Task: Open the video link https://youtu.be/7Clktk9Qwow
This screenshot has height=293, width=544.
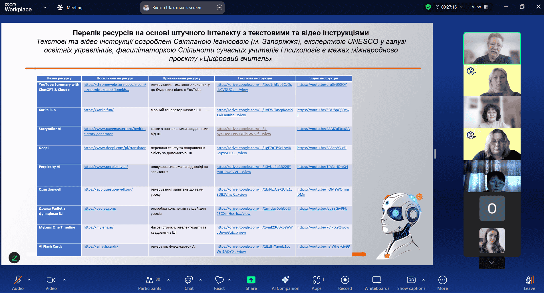Action: click(x=323, y=227)
